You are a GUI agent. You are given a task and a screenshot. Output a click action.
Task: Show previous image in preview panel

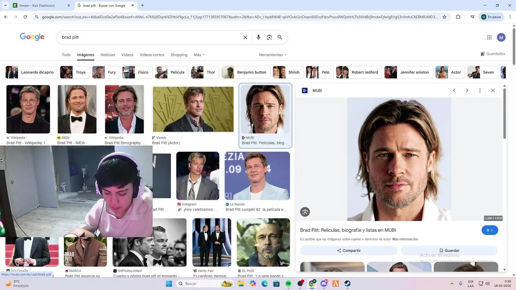pyautogui.click(x=454, y=91)
